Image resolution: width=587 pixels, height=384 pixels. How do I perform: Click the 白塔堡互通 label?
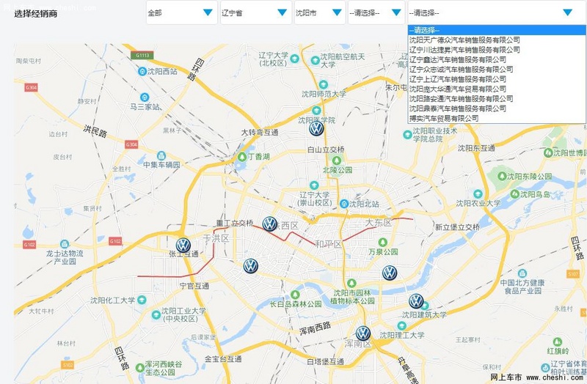pyautogui.click(x=325, y=361)
